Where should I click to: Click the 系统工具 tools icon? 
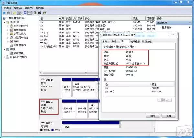click(x=8, y=22)
